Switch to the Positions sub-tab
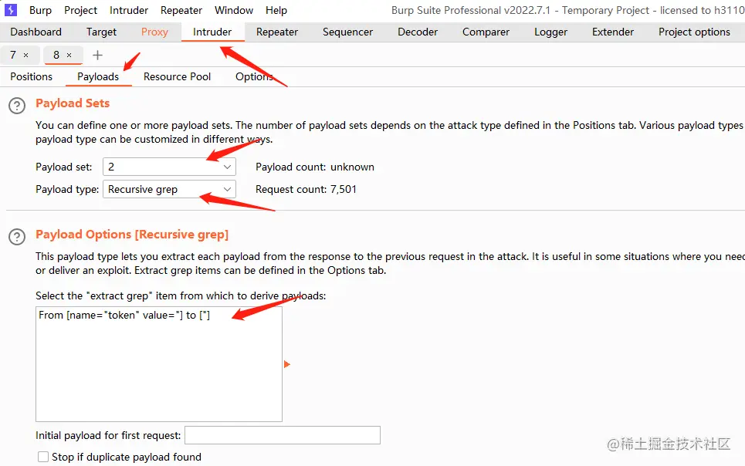 point(32,76)
